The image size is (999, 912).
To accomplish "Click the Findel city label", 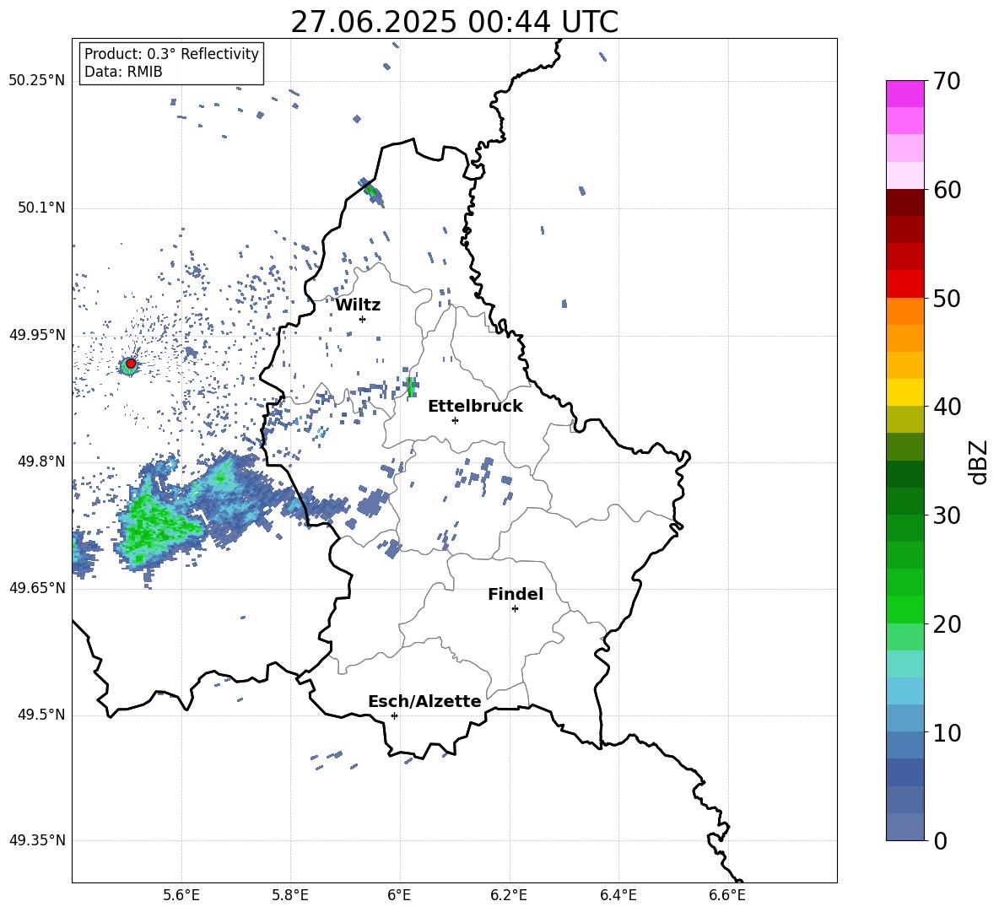I will 516,594.
